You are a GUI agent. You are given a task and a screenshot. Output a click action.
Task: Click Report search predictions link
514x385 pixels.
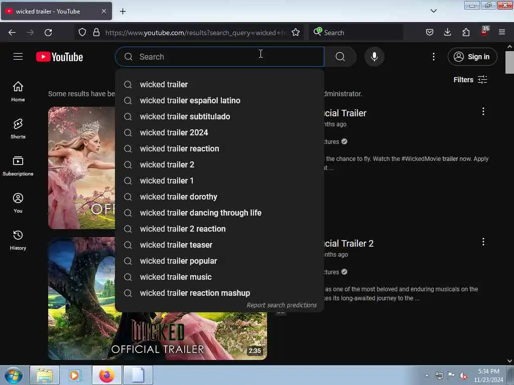coord(282,305)
